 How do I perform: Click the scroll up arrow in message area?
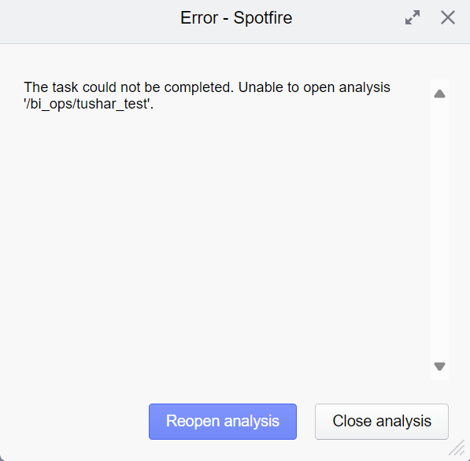pos(439,94)
